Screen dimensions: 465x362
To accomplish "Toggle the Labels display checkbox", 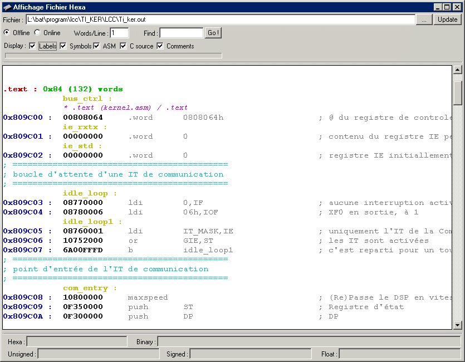I will tap(32, 46).
